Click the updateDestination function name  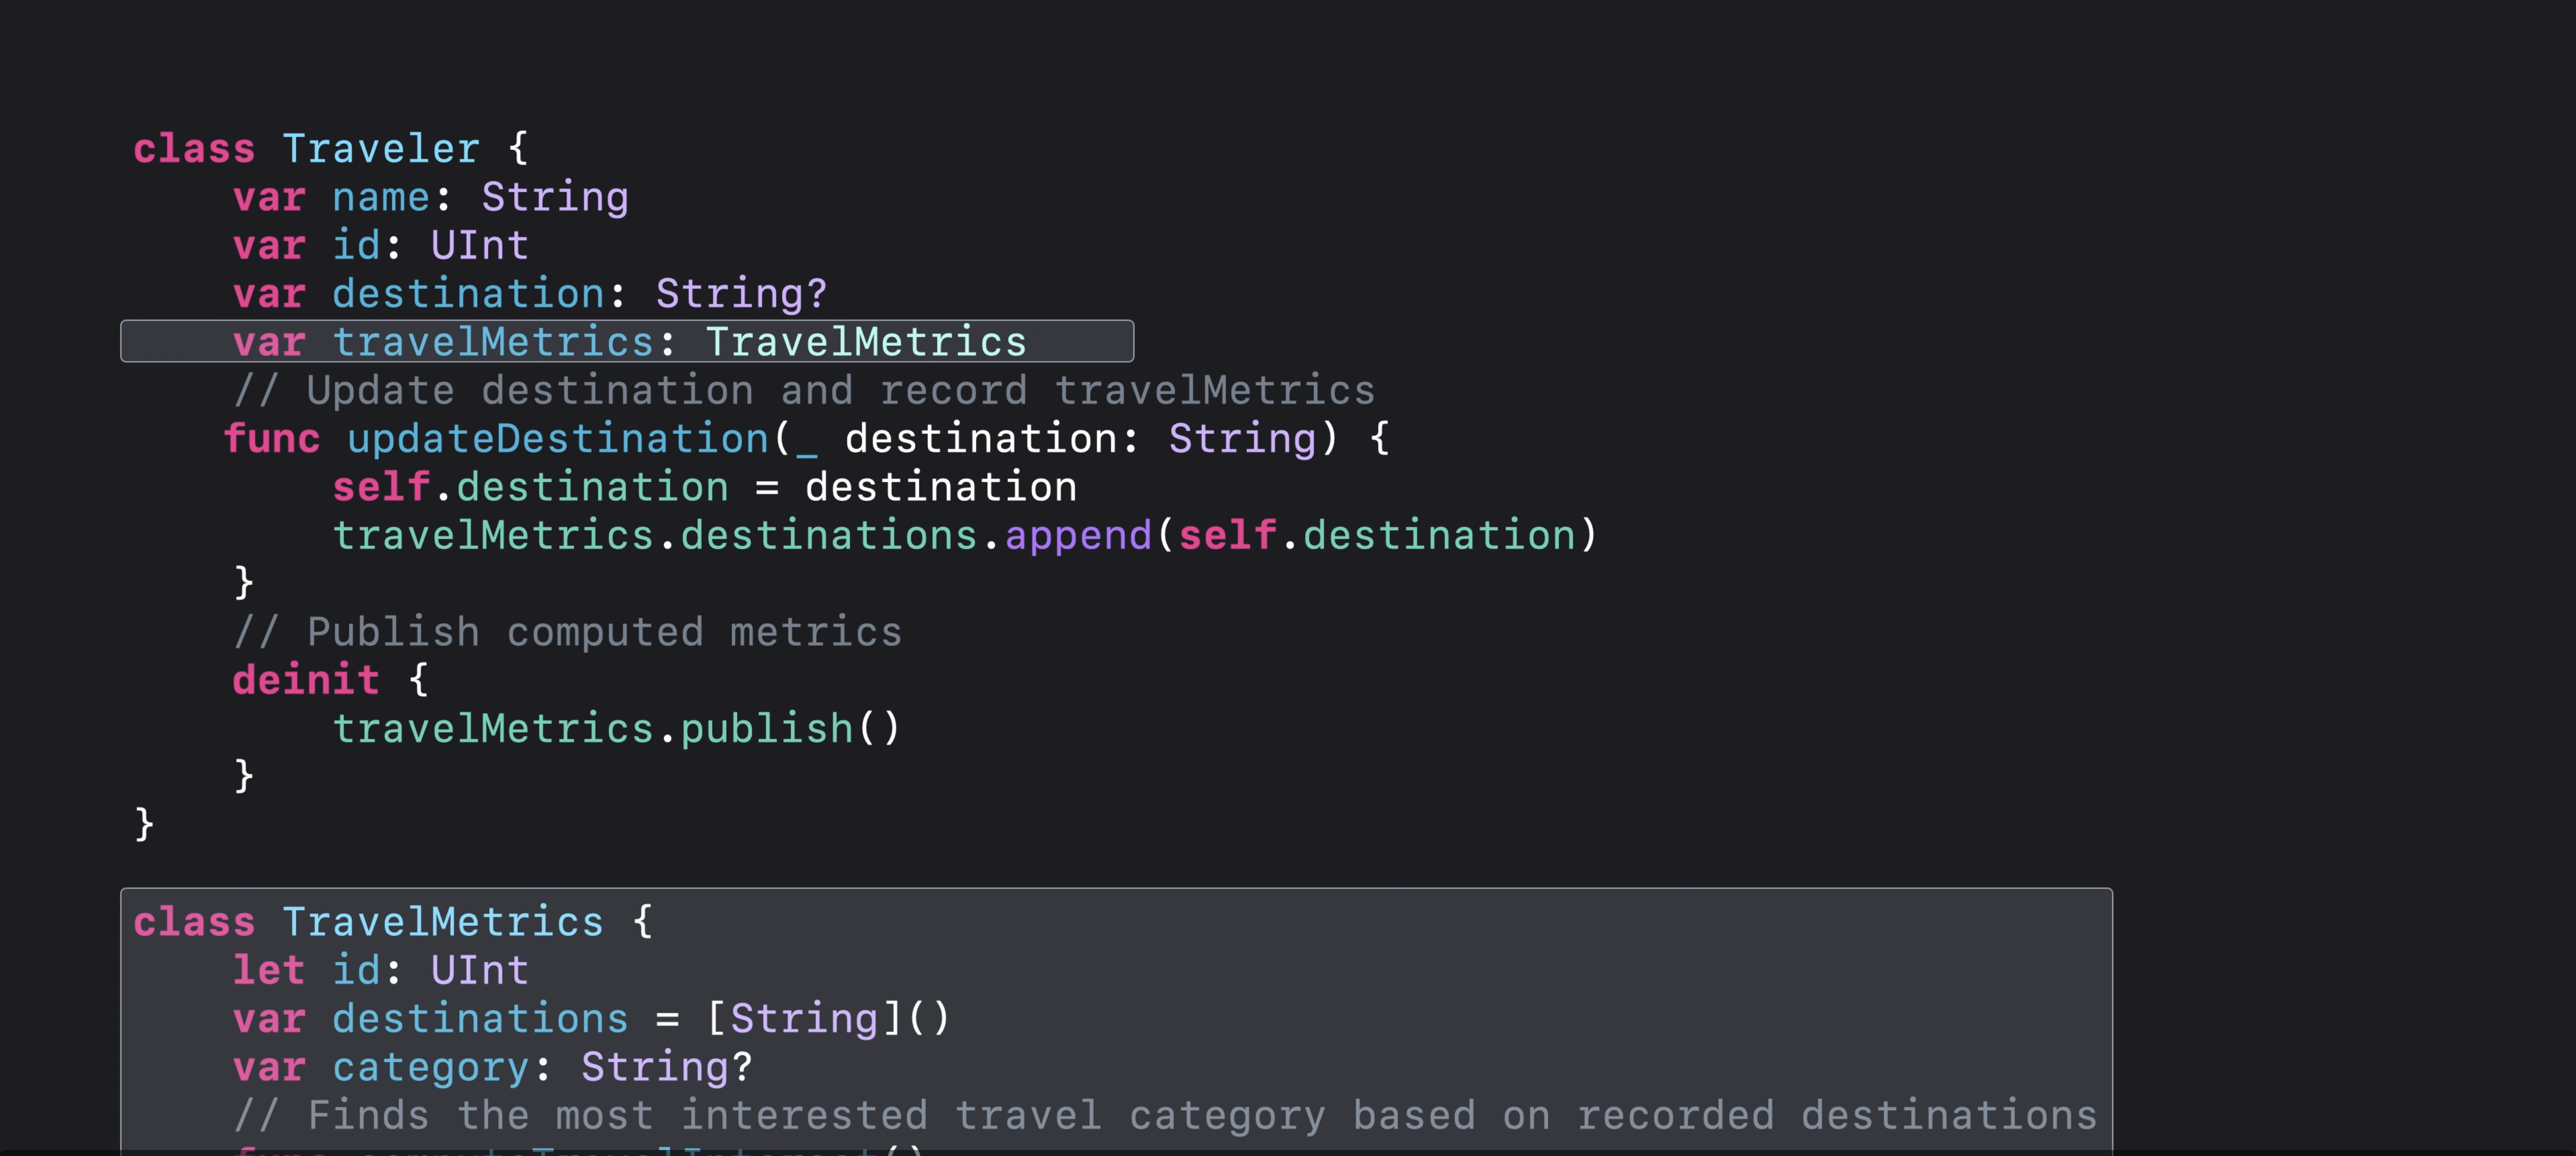557,439
